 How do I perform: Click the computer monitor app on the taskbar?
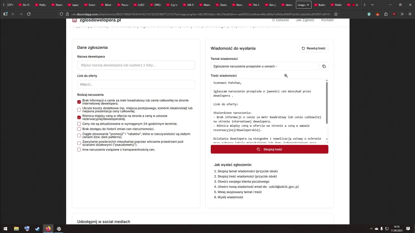point(27,229)
